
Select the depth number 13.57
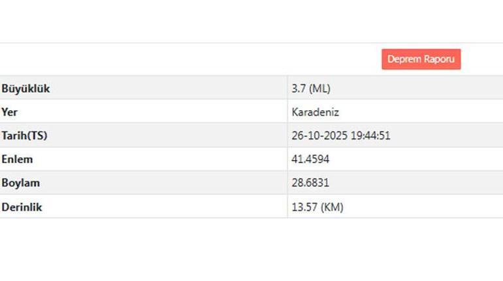tap(304, 207)
